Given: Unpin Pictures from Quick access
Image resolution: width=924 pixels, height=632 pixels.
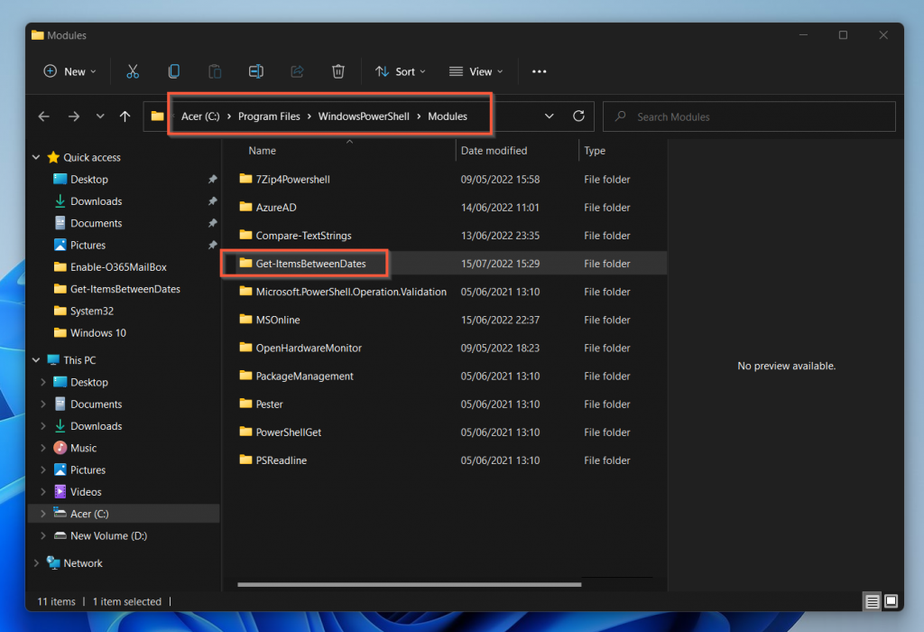Looking at the screenshot, I should [213, 245].
